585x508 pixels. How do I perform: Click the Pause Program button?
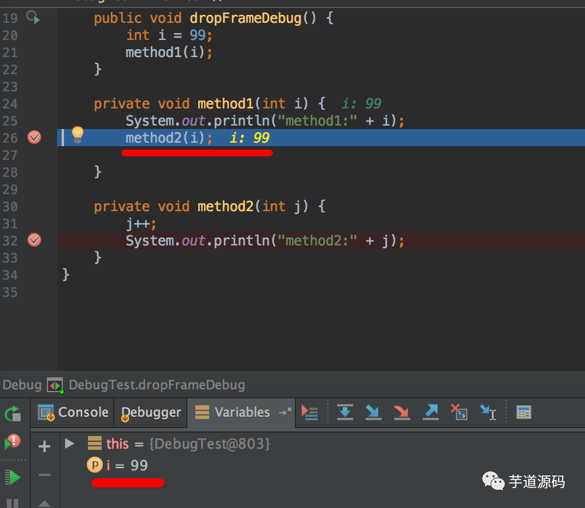click(x=13, y=503)
